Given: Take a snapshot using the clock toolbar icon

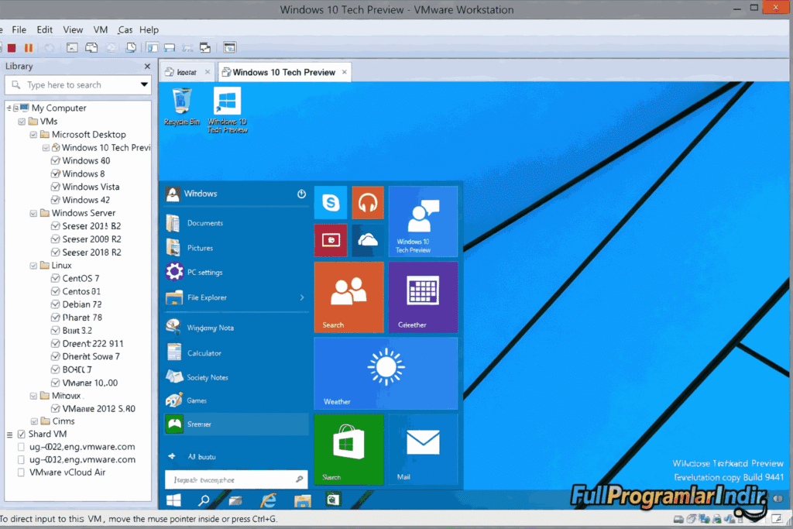Looking at the screenshot, I should click(132, 47).
